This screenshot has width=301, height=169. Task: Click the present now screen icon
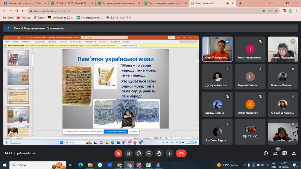(149, 153)
